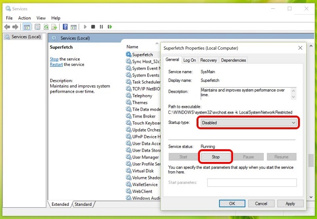Image resolution: width=317 pixels, height=219 pixels.
Task: Select the Task Scheduler service in list
Action: pyautogui.click(x=146, y=82)
